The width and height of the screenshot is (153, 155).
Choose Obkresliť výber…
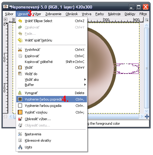52,119
